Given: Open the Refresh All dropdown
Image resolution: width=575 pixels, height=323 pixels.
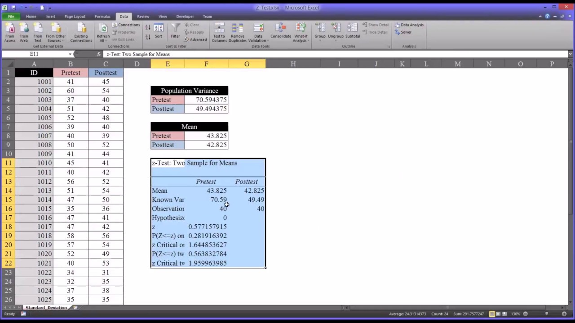Looking at the screenshot, I should coord(103,33).
